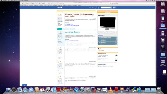
Task: Open Address Book in the Dock
Action: pos(37,90)
